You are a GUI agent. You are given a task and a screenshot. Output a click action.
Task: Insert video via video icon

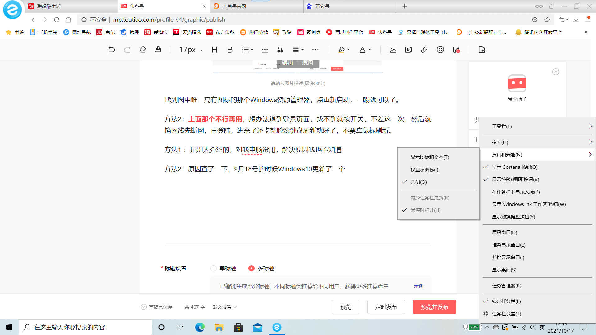click(x=408, y=50)
